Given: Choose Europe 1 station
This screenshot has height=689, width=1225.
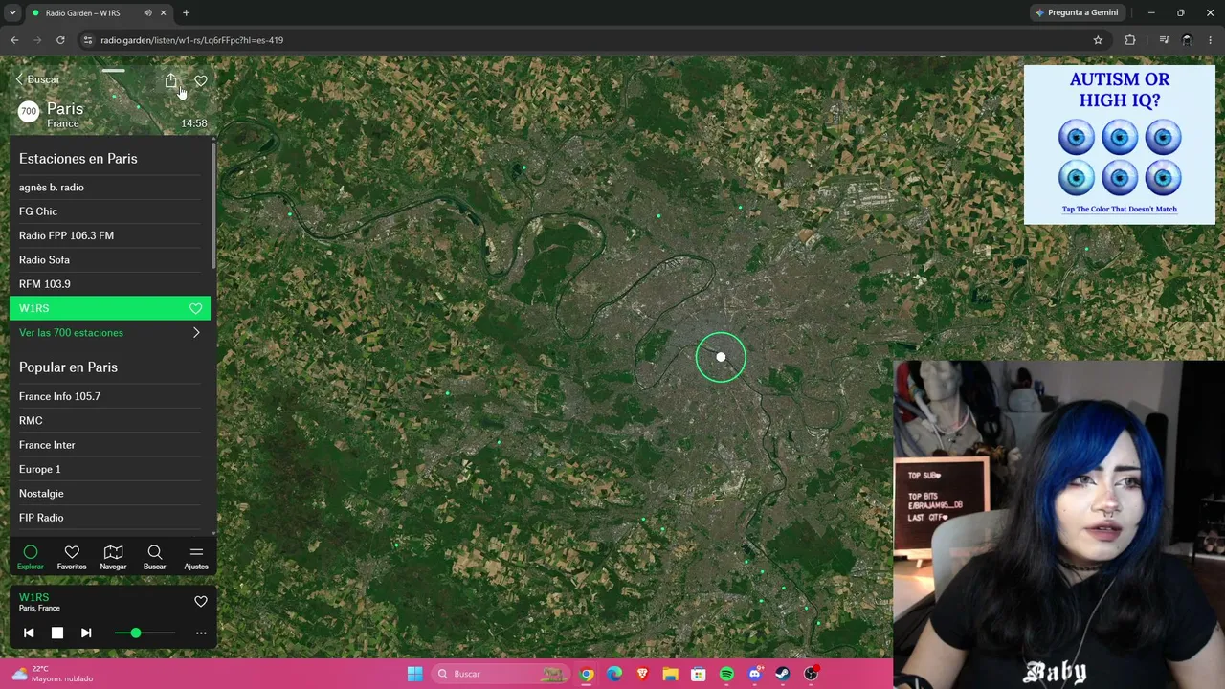Looking at the screenshot, I should (x=110, y=469).
